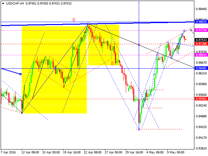The image size is (208, 156).
Task: Click the 19 Apr 16:00 time axis label
Action: (x=72, y=152)
